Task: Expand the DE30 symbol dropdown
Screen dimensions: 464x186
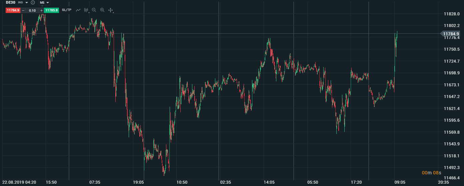Action: point(27,3)
